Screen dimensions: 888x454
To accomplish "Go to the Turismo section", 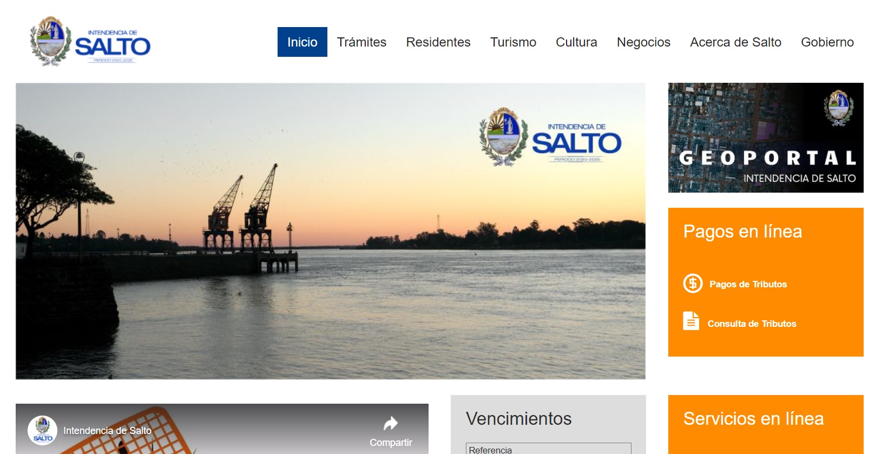I will pos(513,42).
